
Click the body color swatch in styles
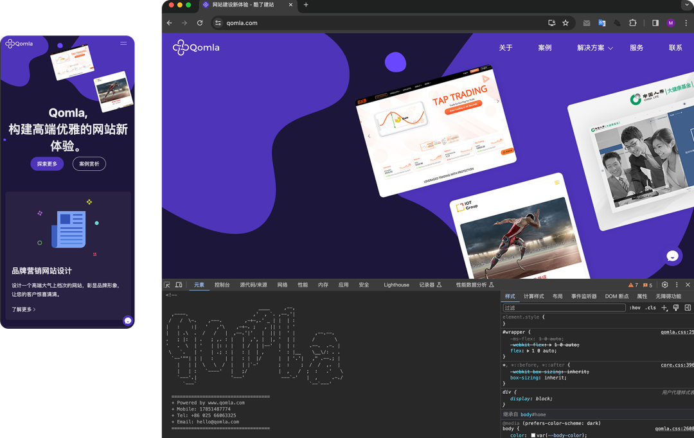(533, 435)
